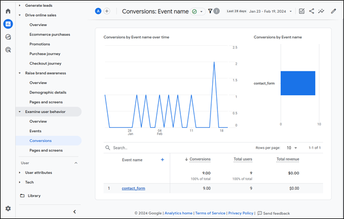Click Send feedback text
This screenshot has width=344, height=219.
click(277, 213)
